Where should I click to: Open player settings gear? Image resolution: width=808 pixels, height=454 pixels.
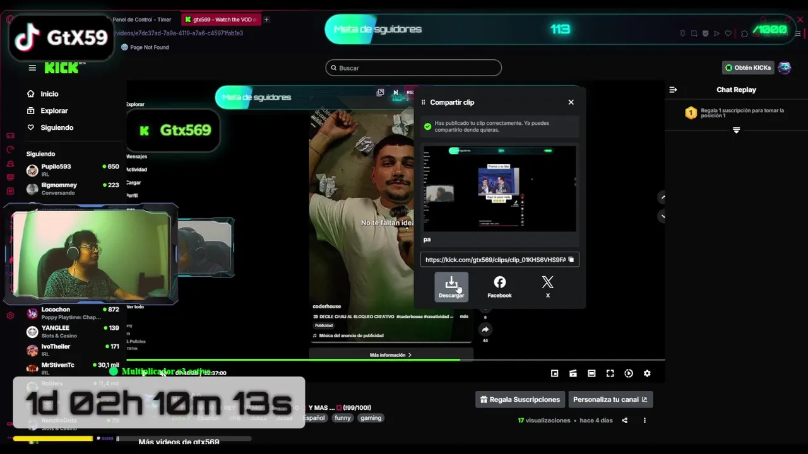pyautogui.click(x=647, y=373)
